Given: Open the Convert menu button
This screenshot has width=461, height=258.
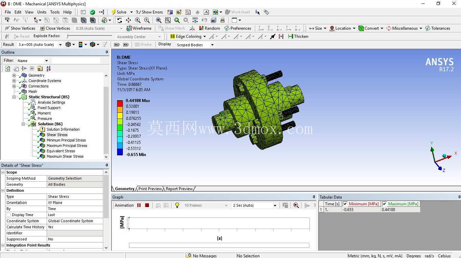Looking at the screenshot, I should tap(371, 28).
